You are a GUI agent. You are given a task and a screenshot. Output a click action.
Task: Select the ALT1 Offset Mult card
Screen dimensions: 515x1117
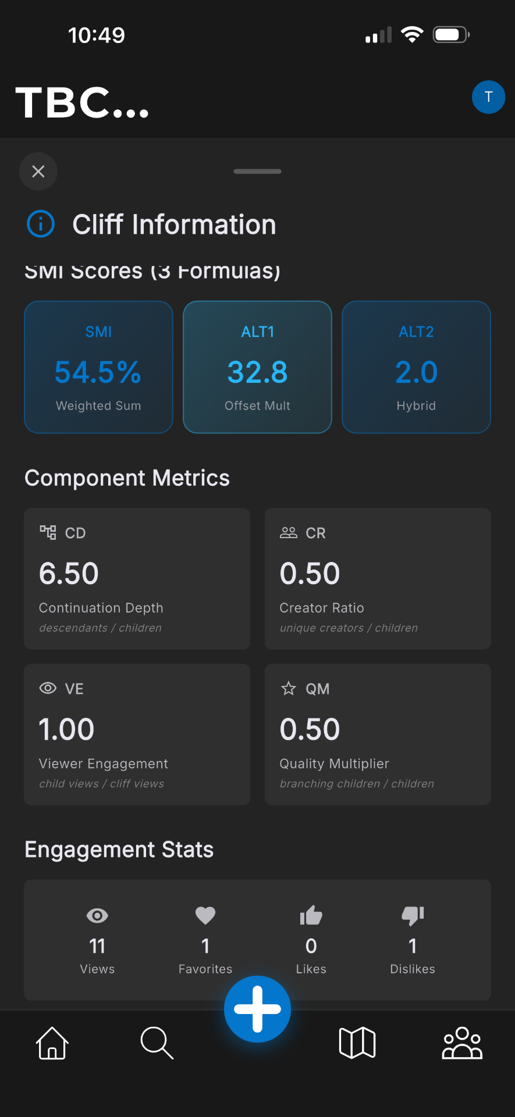tap(257, 367)
